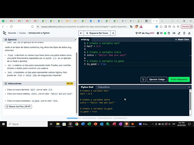Click the green status circle icon
The height and width of the screenshot is (145, 194).
coord(165,33)
